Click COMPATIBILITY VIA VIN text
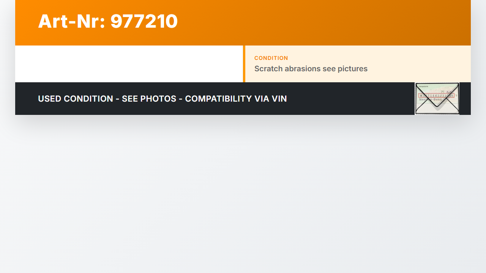The height and width of the screenshot is (273, 486). [x=236, y=99]
